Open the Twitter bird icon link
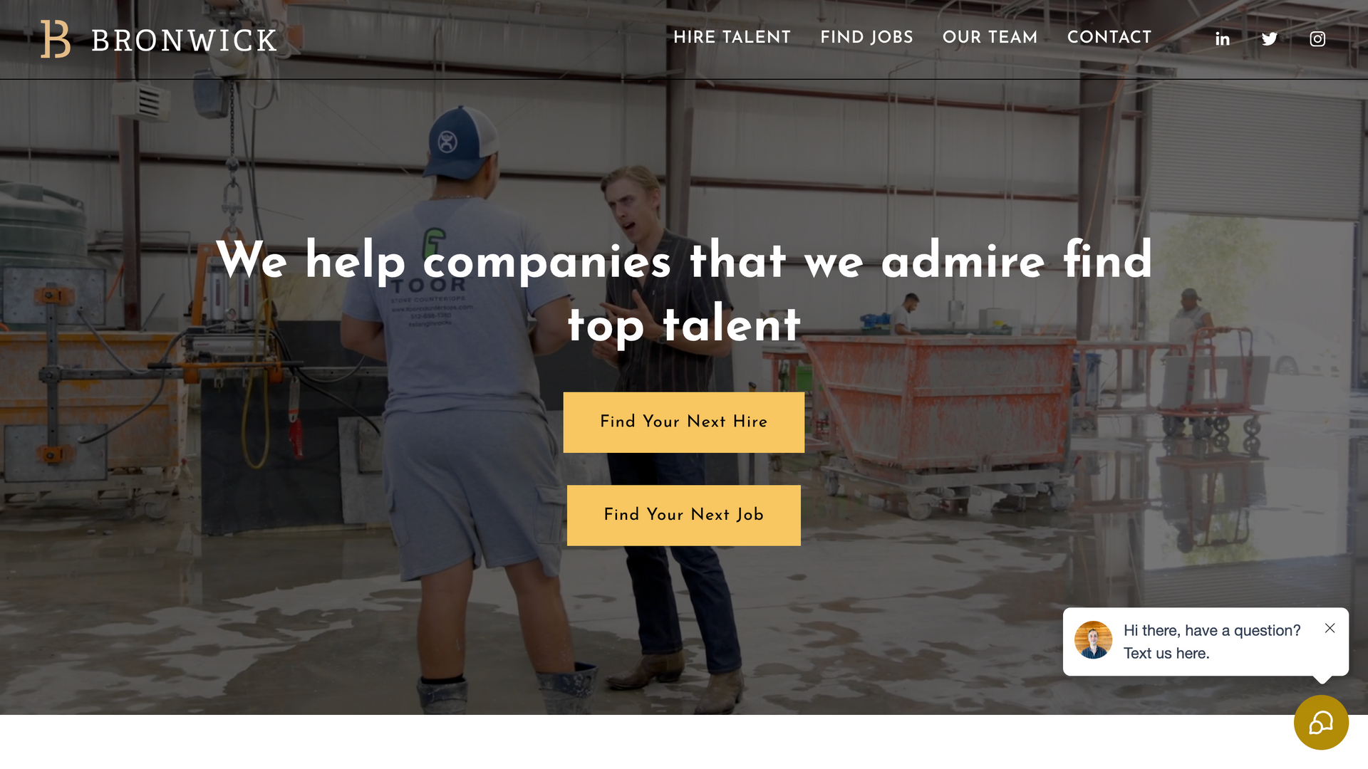This screenshot has width=1368, height=769. click(x=1270, y=39)
